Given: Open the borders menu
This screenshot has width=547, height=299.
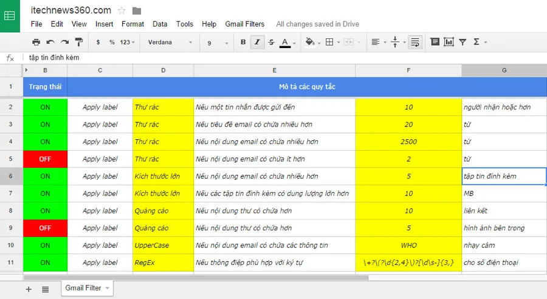Looking at the screenshot, I should point(332,42).
